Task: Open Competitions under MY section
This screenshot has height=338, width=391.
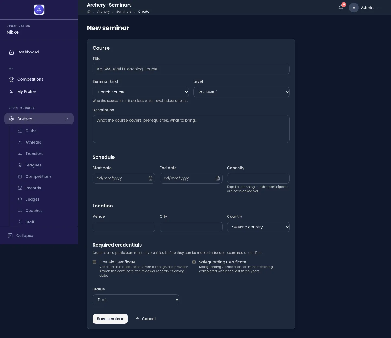Action: tap(39, 79)
